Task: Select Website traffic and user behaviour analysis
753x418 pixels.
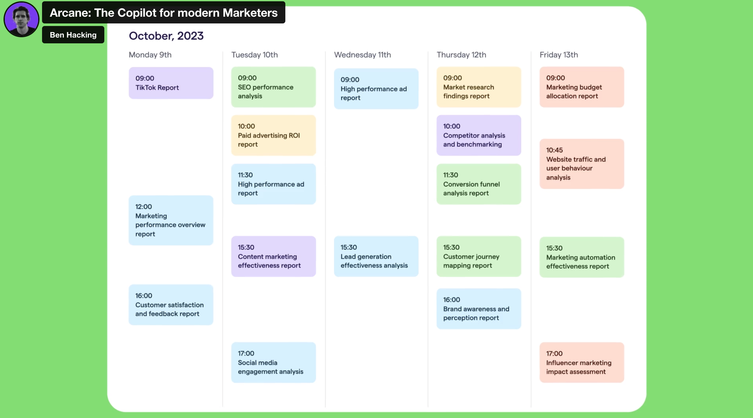Action: pos(582,164)
